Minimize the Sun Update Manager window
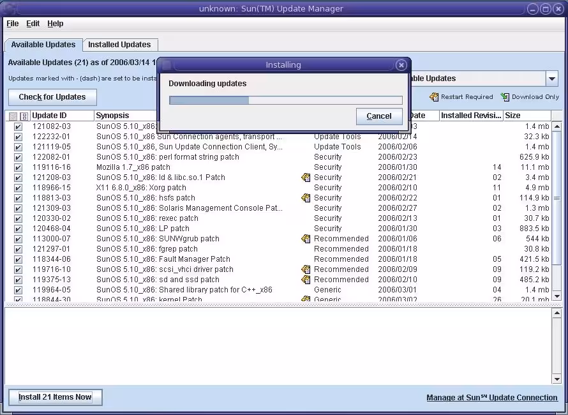Screen dimensions: 568x415 (x=532, y=9)
